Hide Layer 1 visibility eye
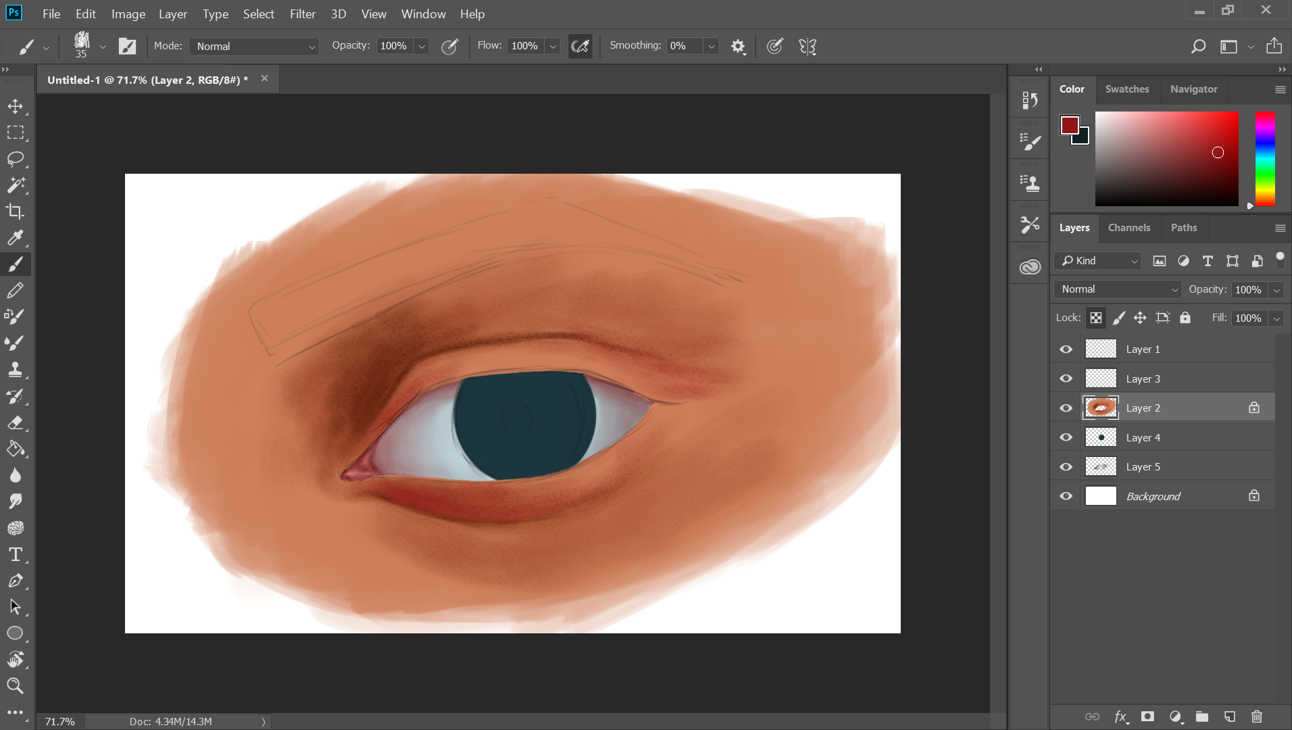Screen dimensions: 1292x730 pos(1066,349)
